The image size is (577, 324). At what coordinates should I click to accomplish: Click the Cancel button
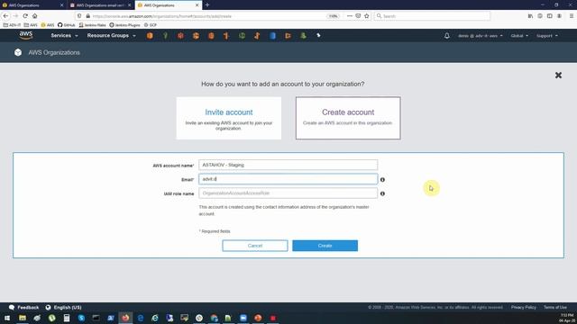tap(255, 246)
